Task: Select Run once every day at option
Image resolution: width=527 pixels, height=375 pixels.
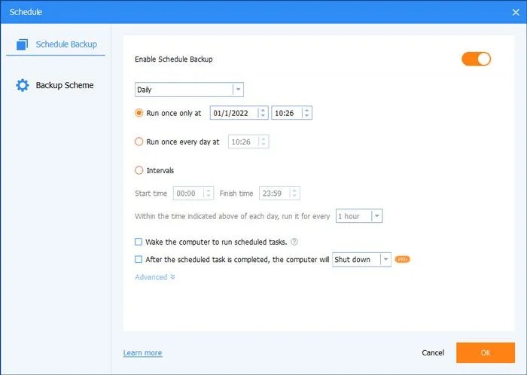Action: [139, 142]
